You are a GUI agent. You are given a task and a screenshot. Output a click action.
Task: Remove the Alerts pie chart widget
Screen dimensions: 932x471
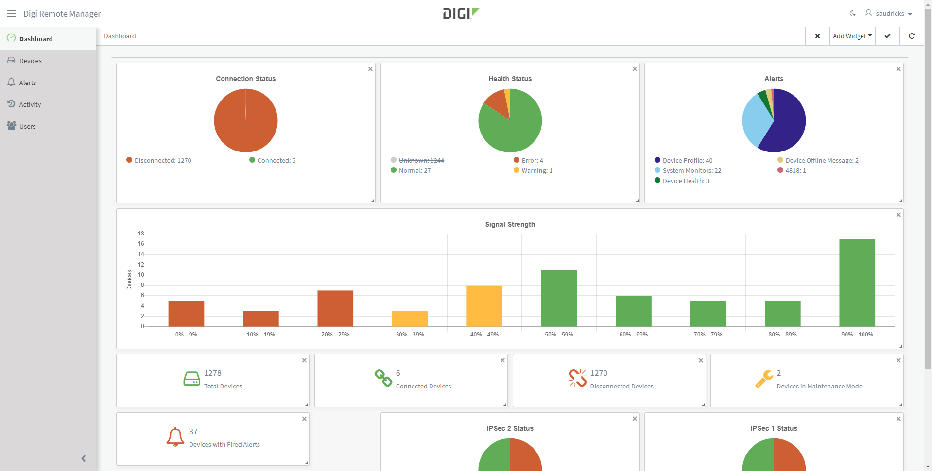coord(898,69)
